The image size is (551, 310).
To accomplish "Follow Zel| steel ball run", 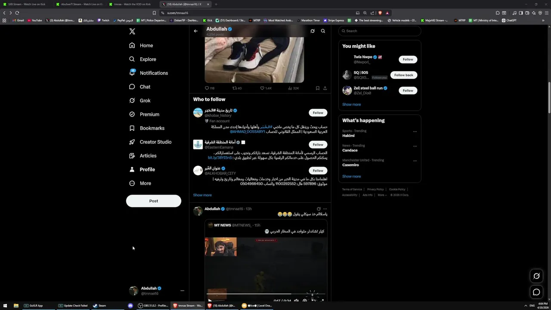I will point(408,90).
